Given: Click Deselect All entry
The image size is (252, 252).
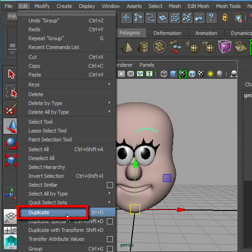Looking at the screenshot, I should pos(66,158).
